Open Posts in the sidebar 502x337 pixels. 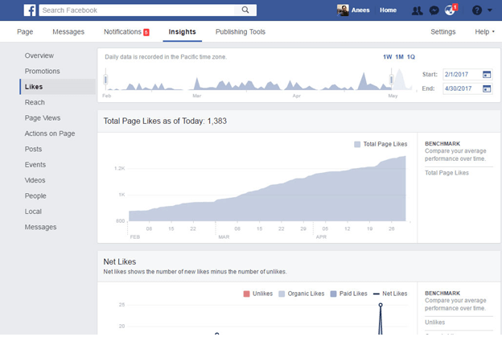click(33, 149)
